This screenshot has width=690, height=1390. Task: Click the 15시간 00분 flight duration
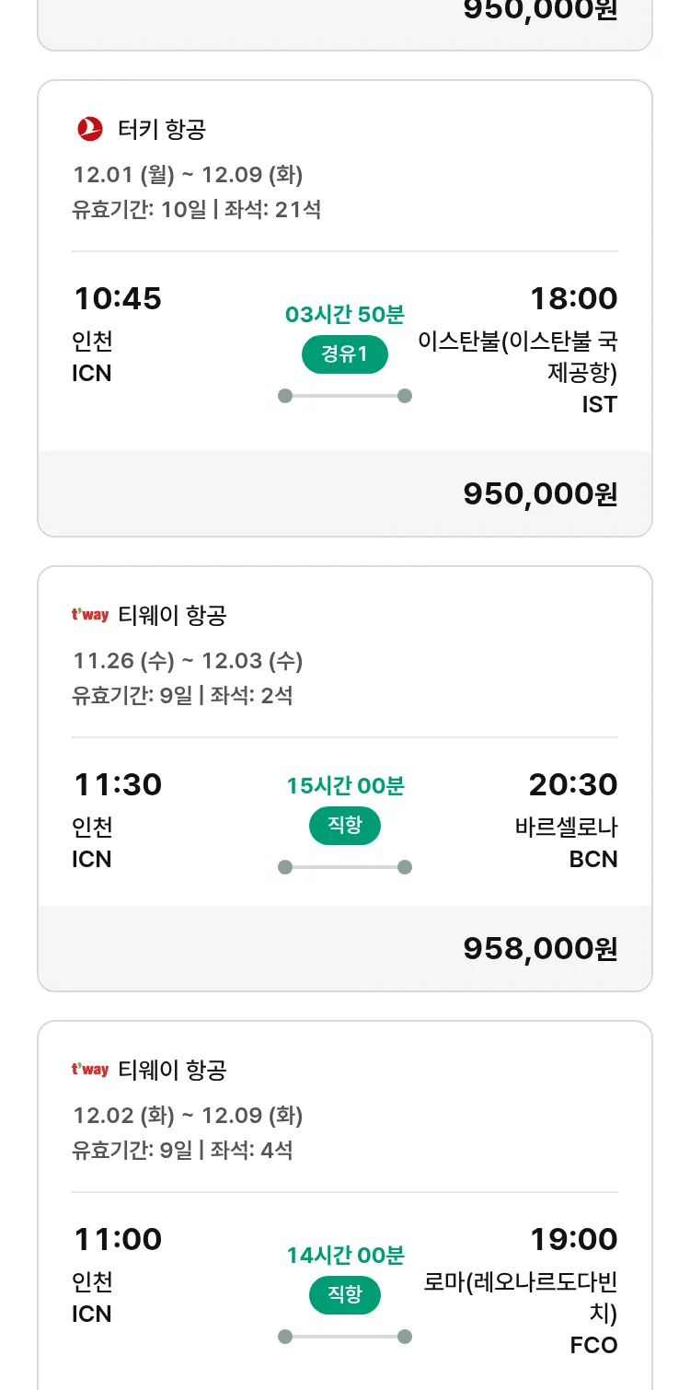pos(345,786)
